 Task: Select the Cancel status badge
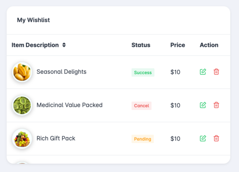[142, 106]
